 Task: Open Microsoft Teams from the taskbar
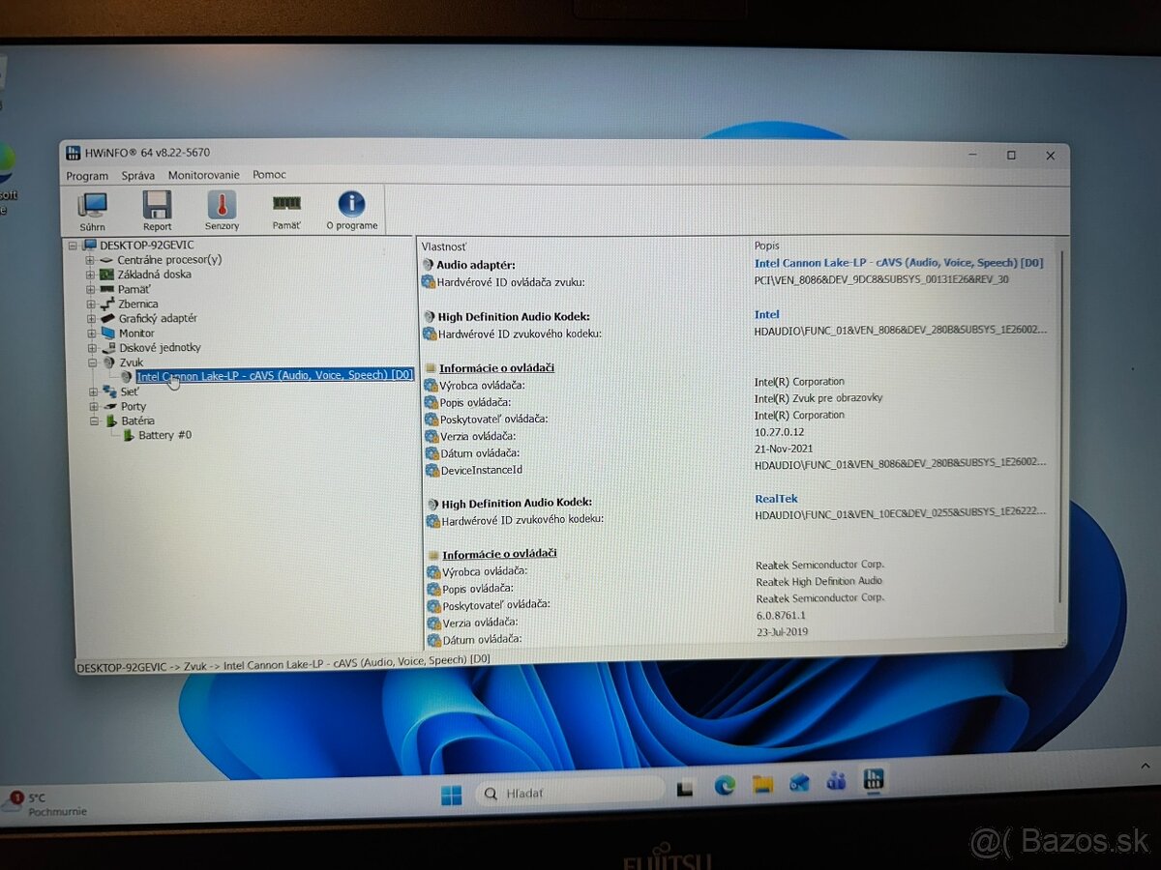[x=837, y=781]
